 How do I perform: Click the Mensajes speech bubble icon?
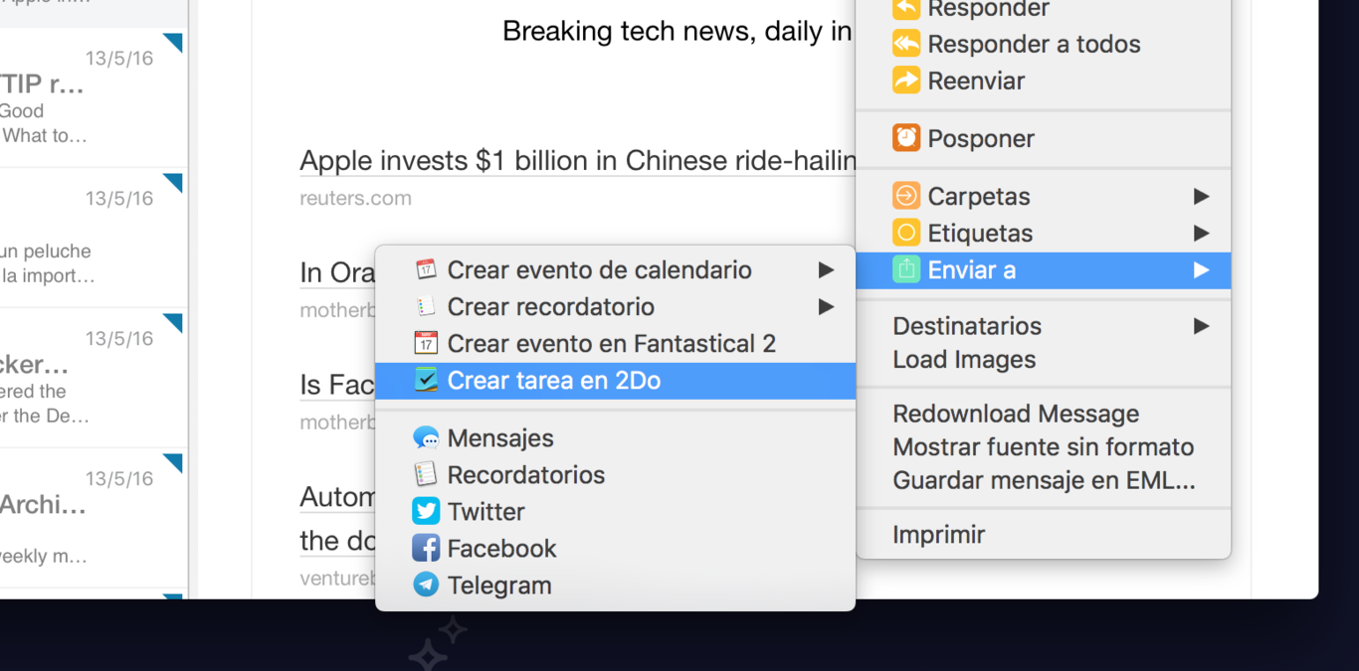[x=426, y=437]
